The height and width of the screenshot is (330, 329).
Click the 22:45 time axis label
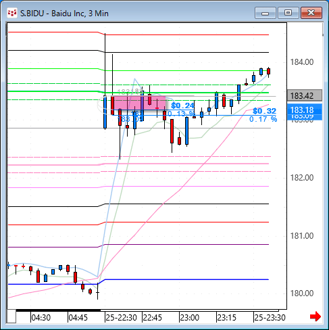click(x=153, y=318)
